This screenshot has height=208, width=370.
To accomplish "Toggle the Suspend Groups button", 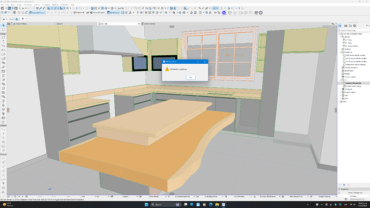I will click(x=37, y=12).
